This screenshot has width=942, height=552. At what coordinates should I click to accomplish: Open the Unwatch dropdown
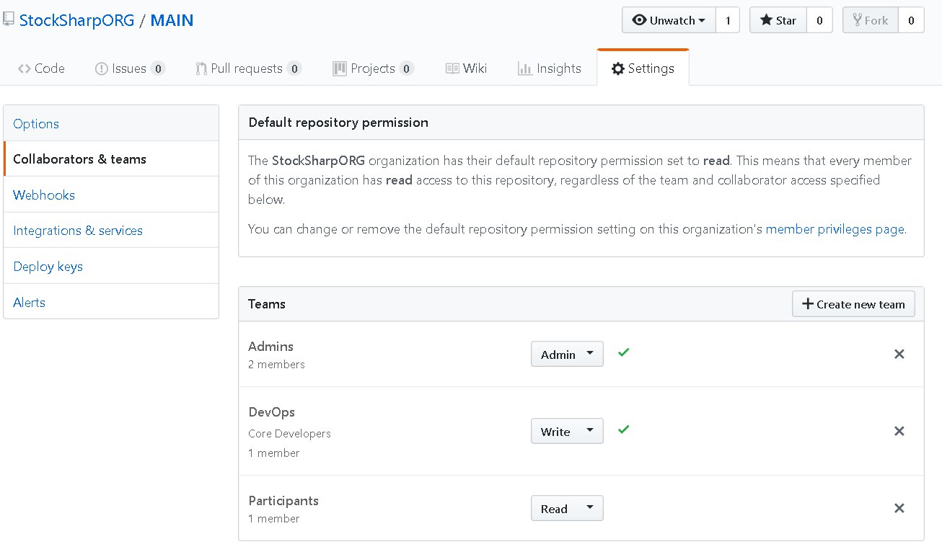pos(669,20)
